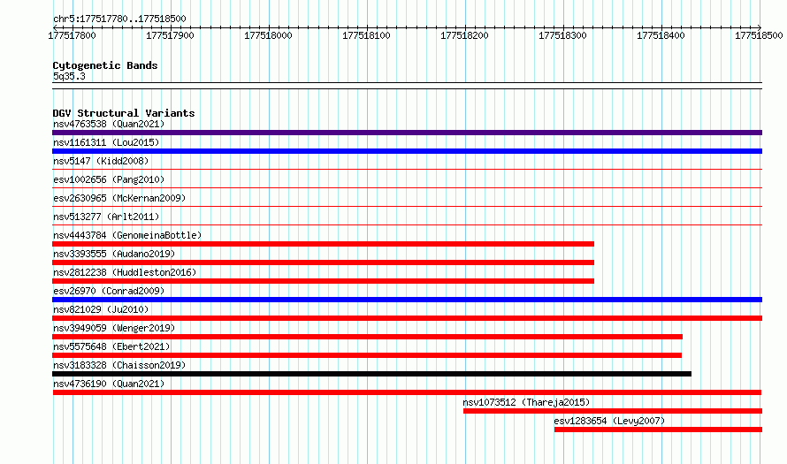Open nsv513277 (Arlt2011) variant label
This screenshot has width=787, height=464.
106,217
